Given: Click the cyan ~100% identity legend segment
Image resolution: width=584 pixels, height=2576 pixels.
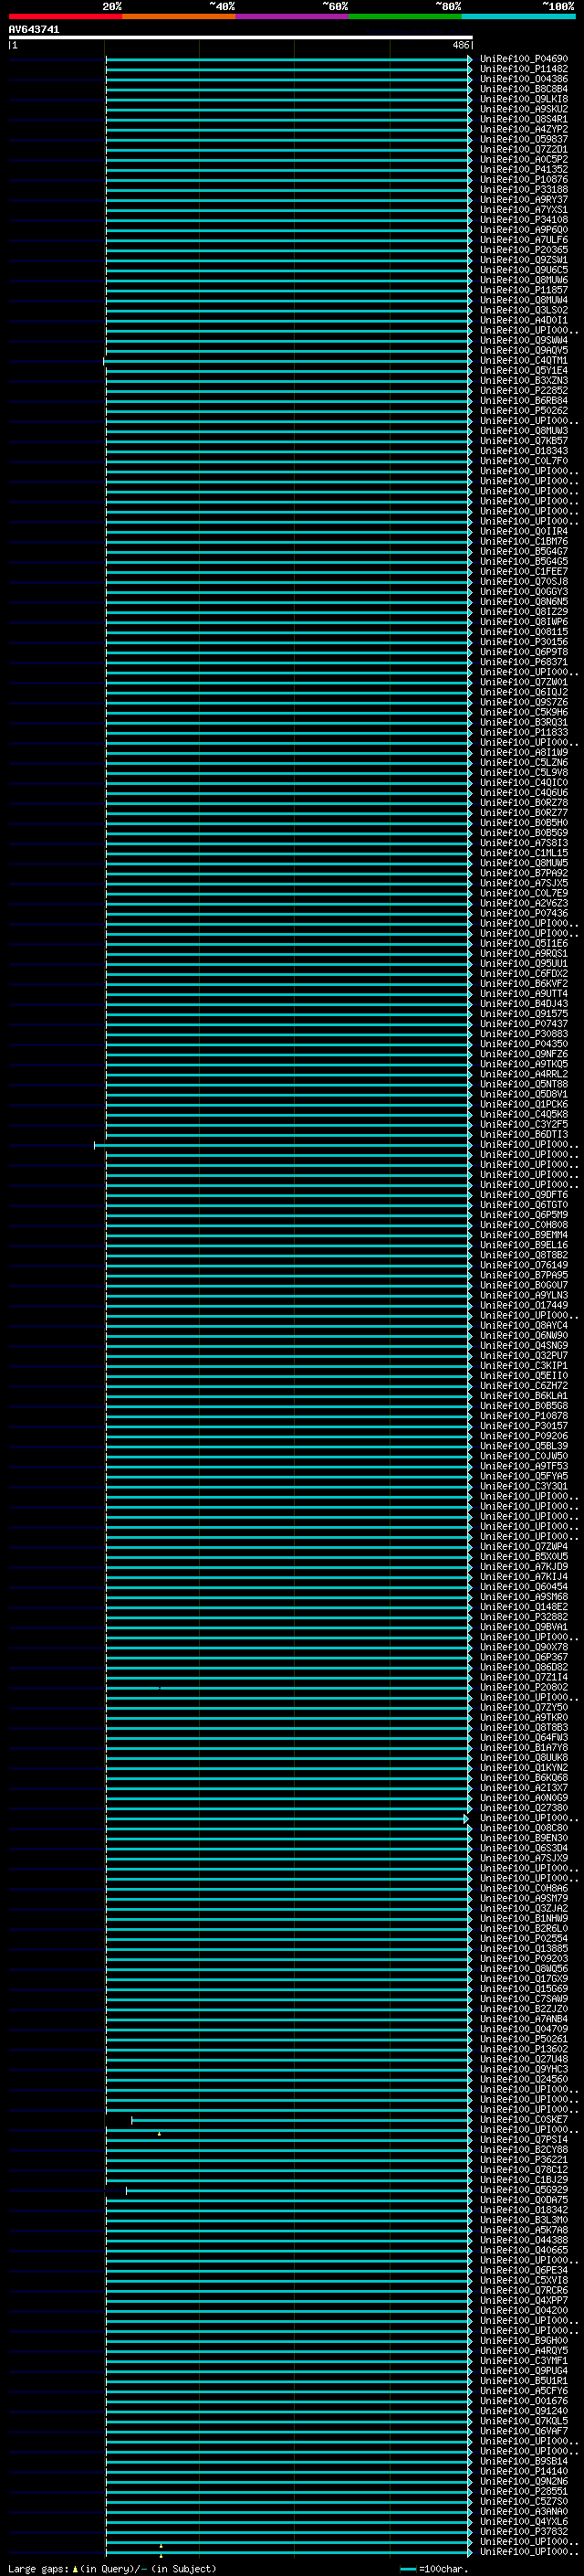Looking at the screenshot, I should (518, 16).
